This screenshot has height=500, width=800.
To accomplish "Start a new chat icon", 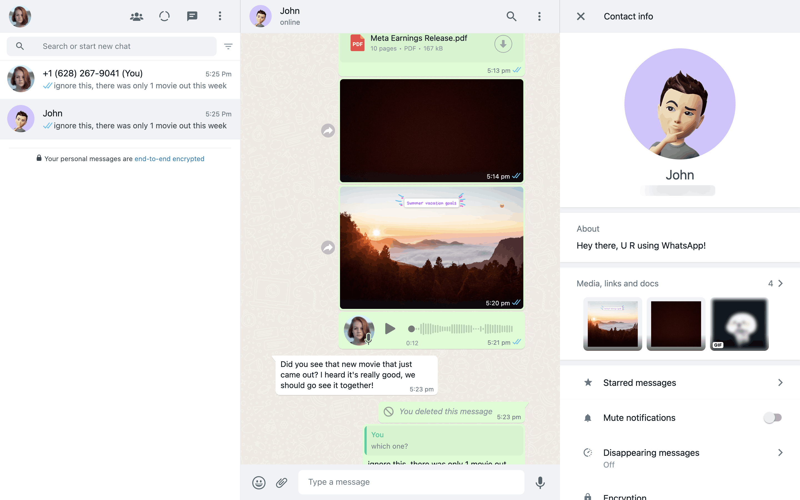I will (x=192, y=16).
